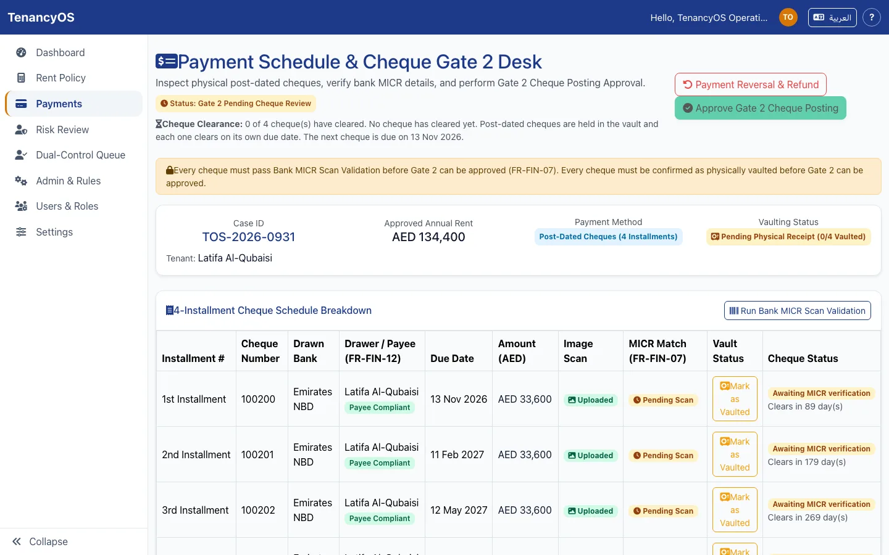Click the Settings sliders icon
Viewport: 889px width, 555px height.
[x=21, y=232]
